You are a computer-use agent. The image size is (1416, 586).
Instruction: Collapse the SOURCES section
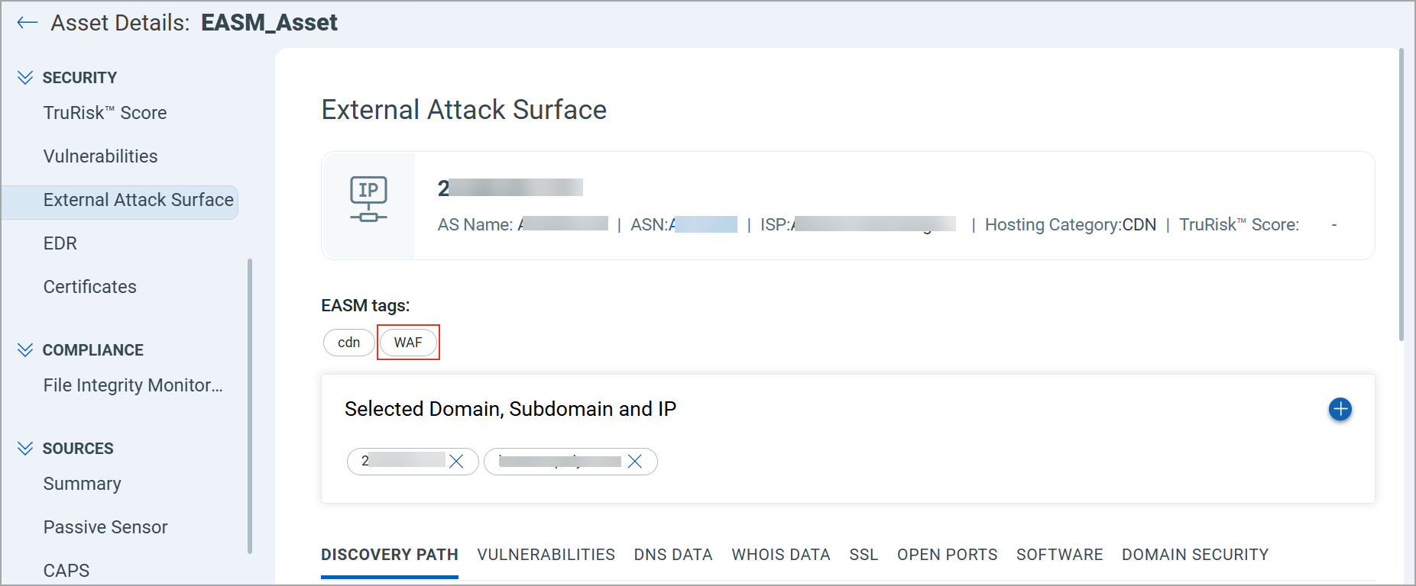coord(25,449)
